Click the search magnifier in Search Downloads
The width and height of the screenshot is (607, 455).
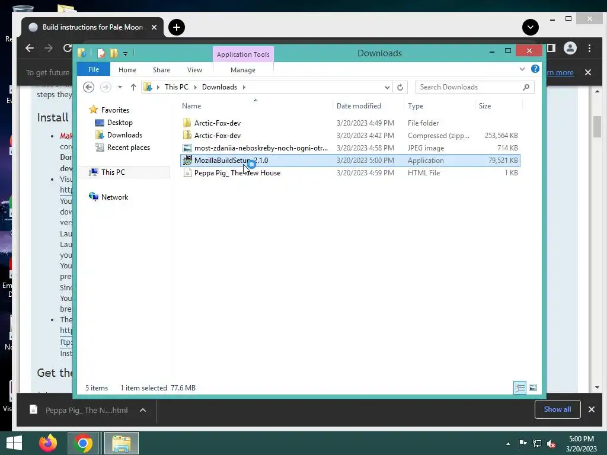coord(526,87)
